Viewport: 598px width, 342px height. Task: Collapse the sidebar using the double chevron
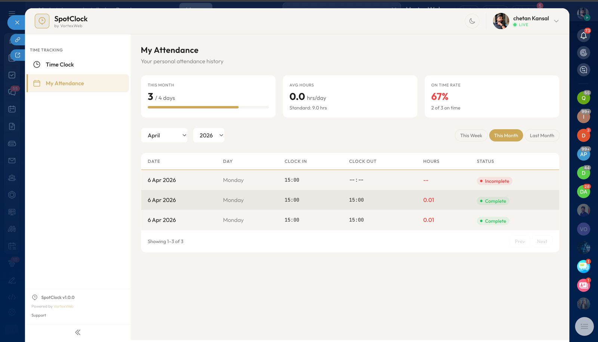pyautogui.click(x=78, y=332)
